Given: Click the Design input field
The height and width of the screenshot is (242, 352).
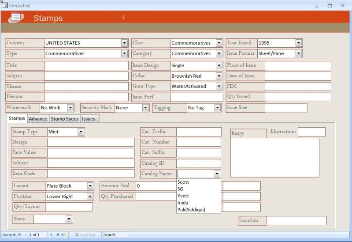Looking at the screenshot, I should click(91, 142).
